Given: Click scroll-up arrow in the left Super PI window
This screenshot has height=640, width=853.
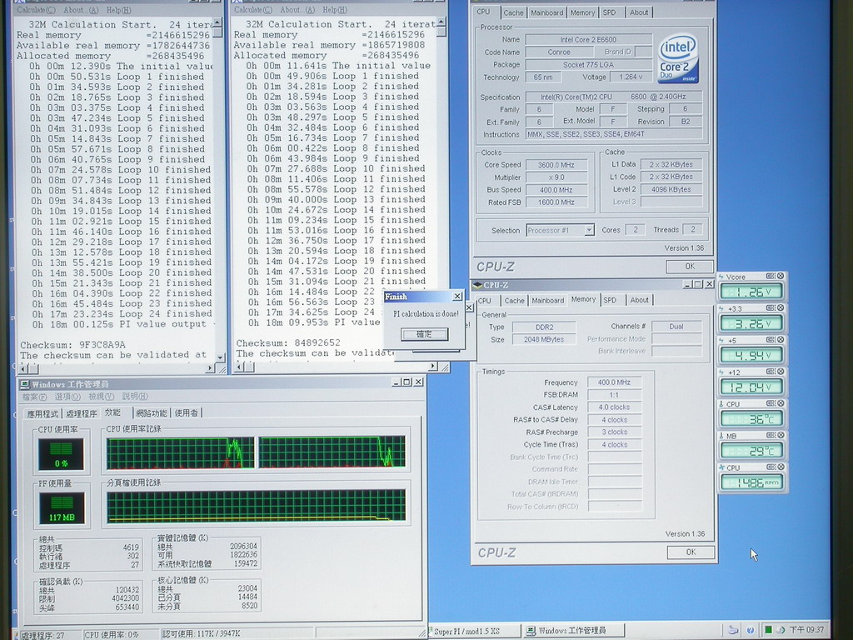Looking at the screenshot, I should pyautogui.click(x=217, y=22).
